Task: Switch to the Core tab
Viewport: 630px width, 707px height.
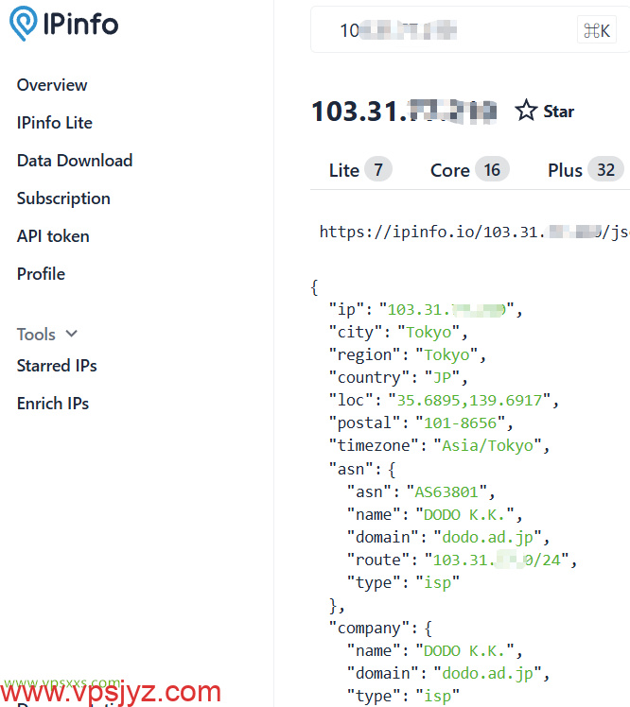Action: (x=470, y=170)
